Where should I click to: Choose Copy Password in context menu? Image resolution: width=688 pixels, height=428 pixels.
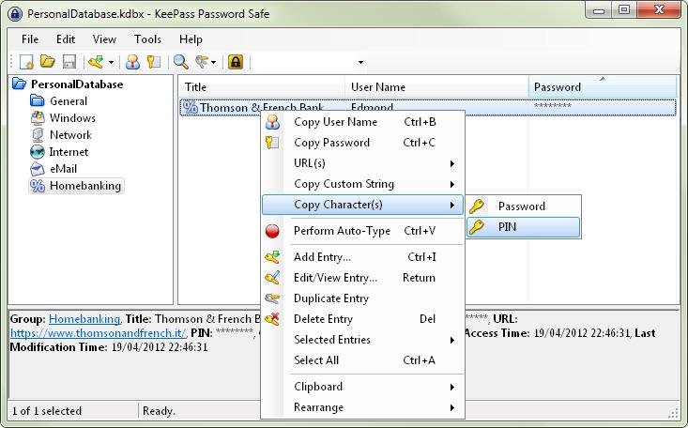click(362, 143)
